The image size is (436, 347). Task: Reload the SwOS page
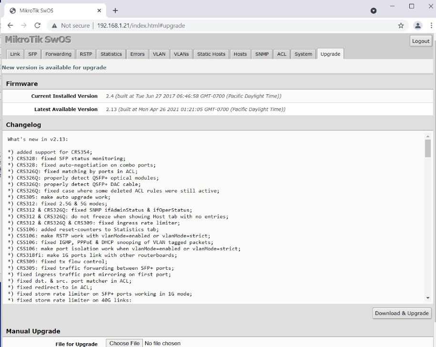point(38,26)
